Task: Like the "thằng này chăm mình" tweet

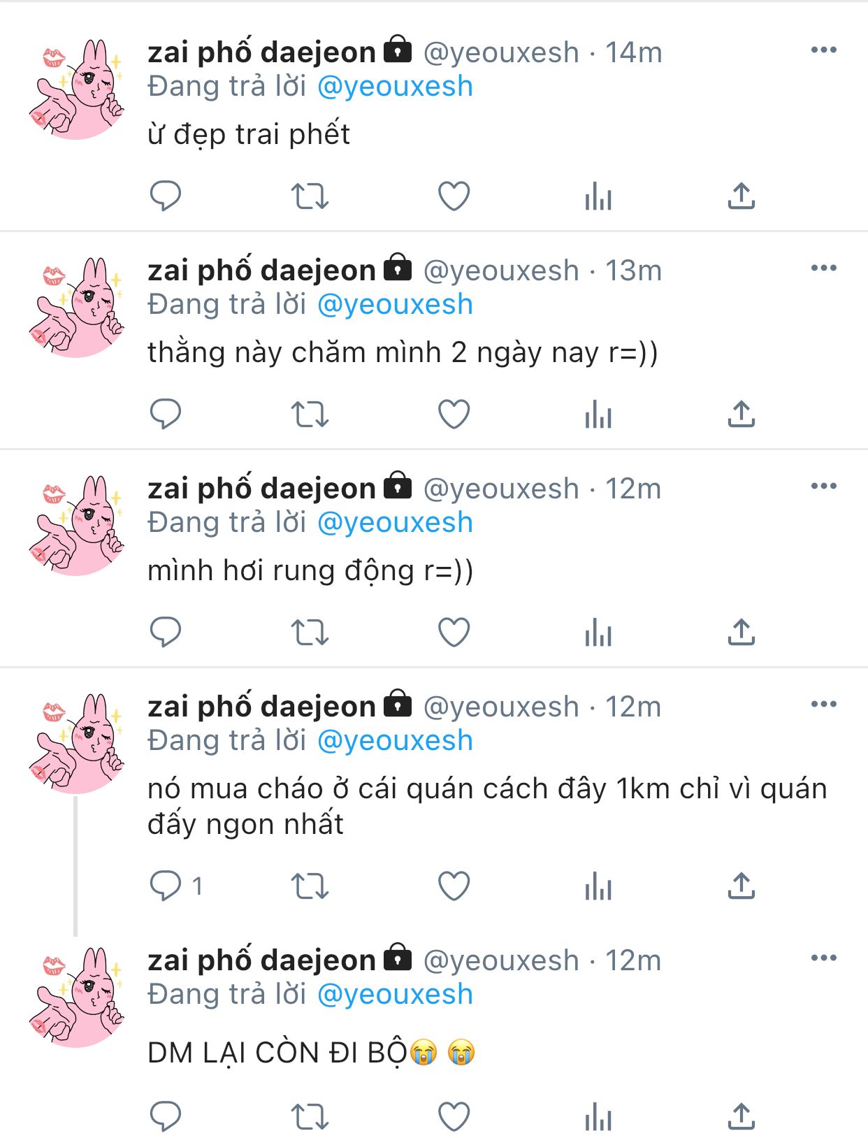Action: (x=454, y=414)
